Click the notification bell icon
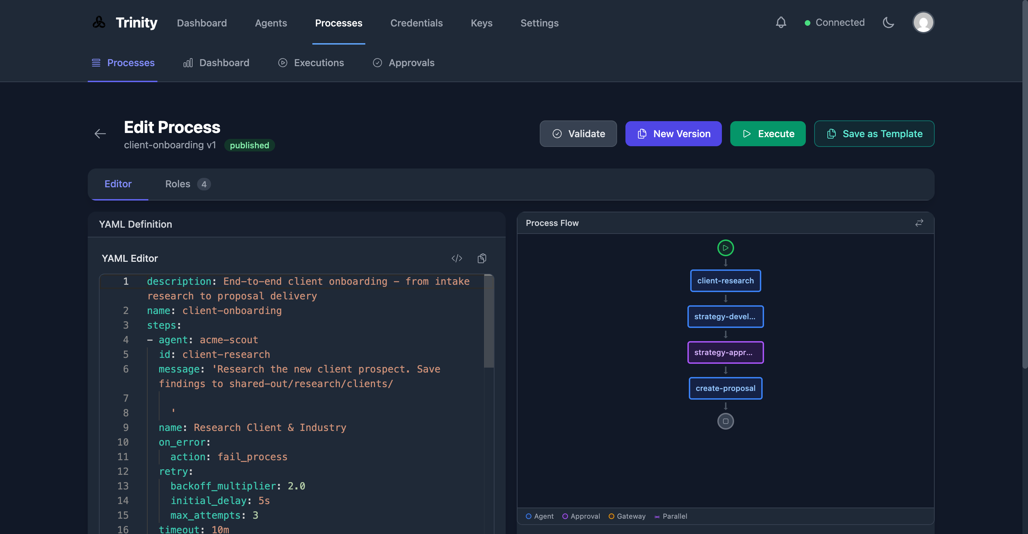Image resolution: width=1028 pixels, height=534 pixels. (x=781, y=22)
